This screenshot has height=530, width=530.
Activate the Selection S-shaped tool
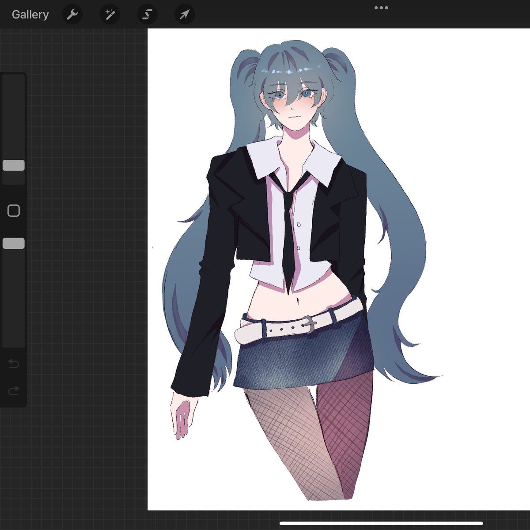click(147, 15)
